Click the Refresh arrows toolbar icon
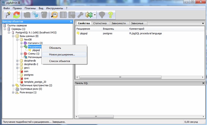This screenshot has width=207, height=125. 16,14
